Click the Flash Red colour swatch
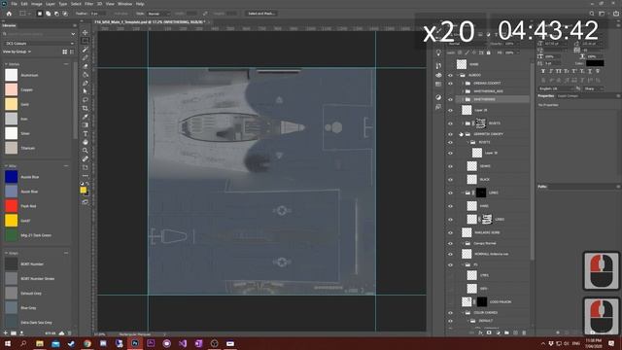622x350 pixels. (11, 206)
